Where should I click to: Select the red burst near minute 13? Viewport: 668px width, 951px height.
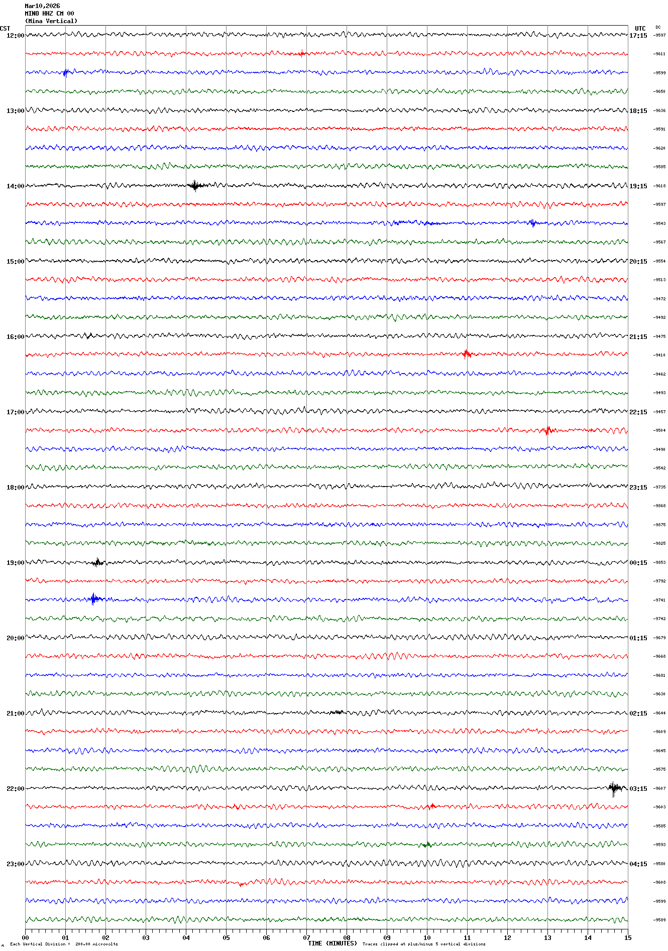point(548,430)
